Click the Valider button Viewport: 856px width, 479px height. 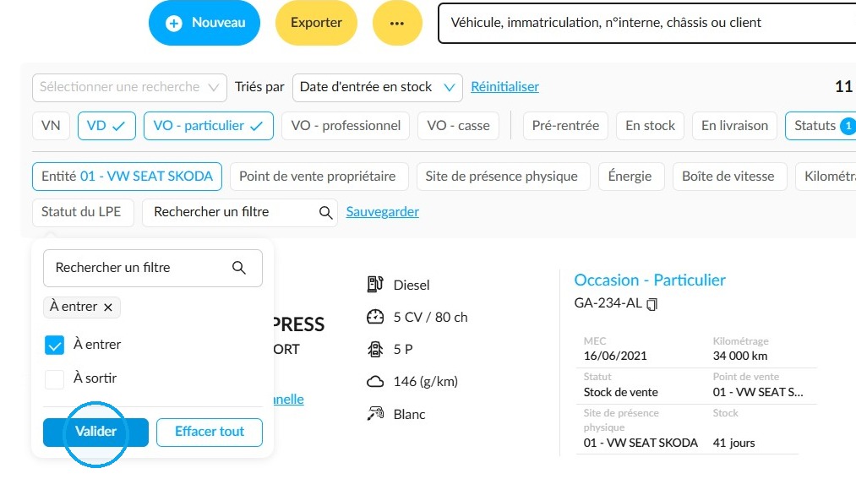coord(95,432)
